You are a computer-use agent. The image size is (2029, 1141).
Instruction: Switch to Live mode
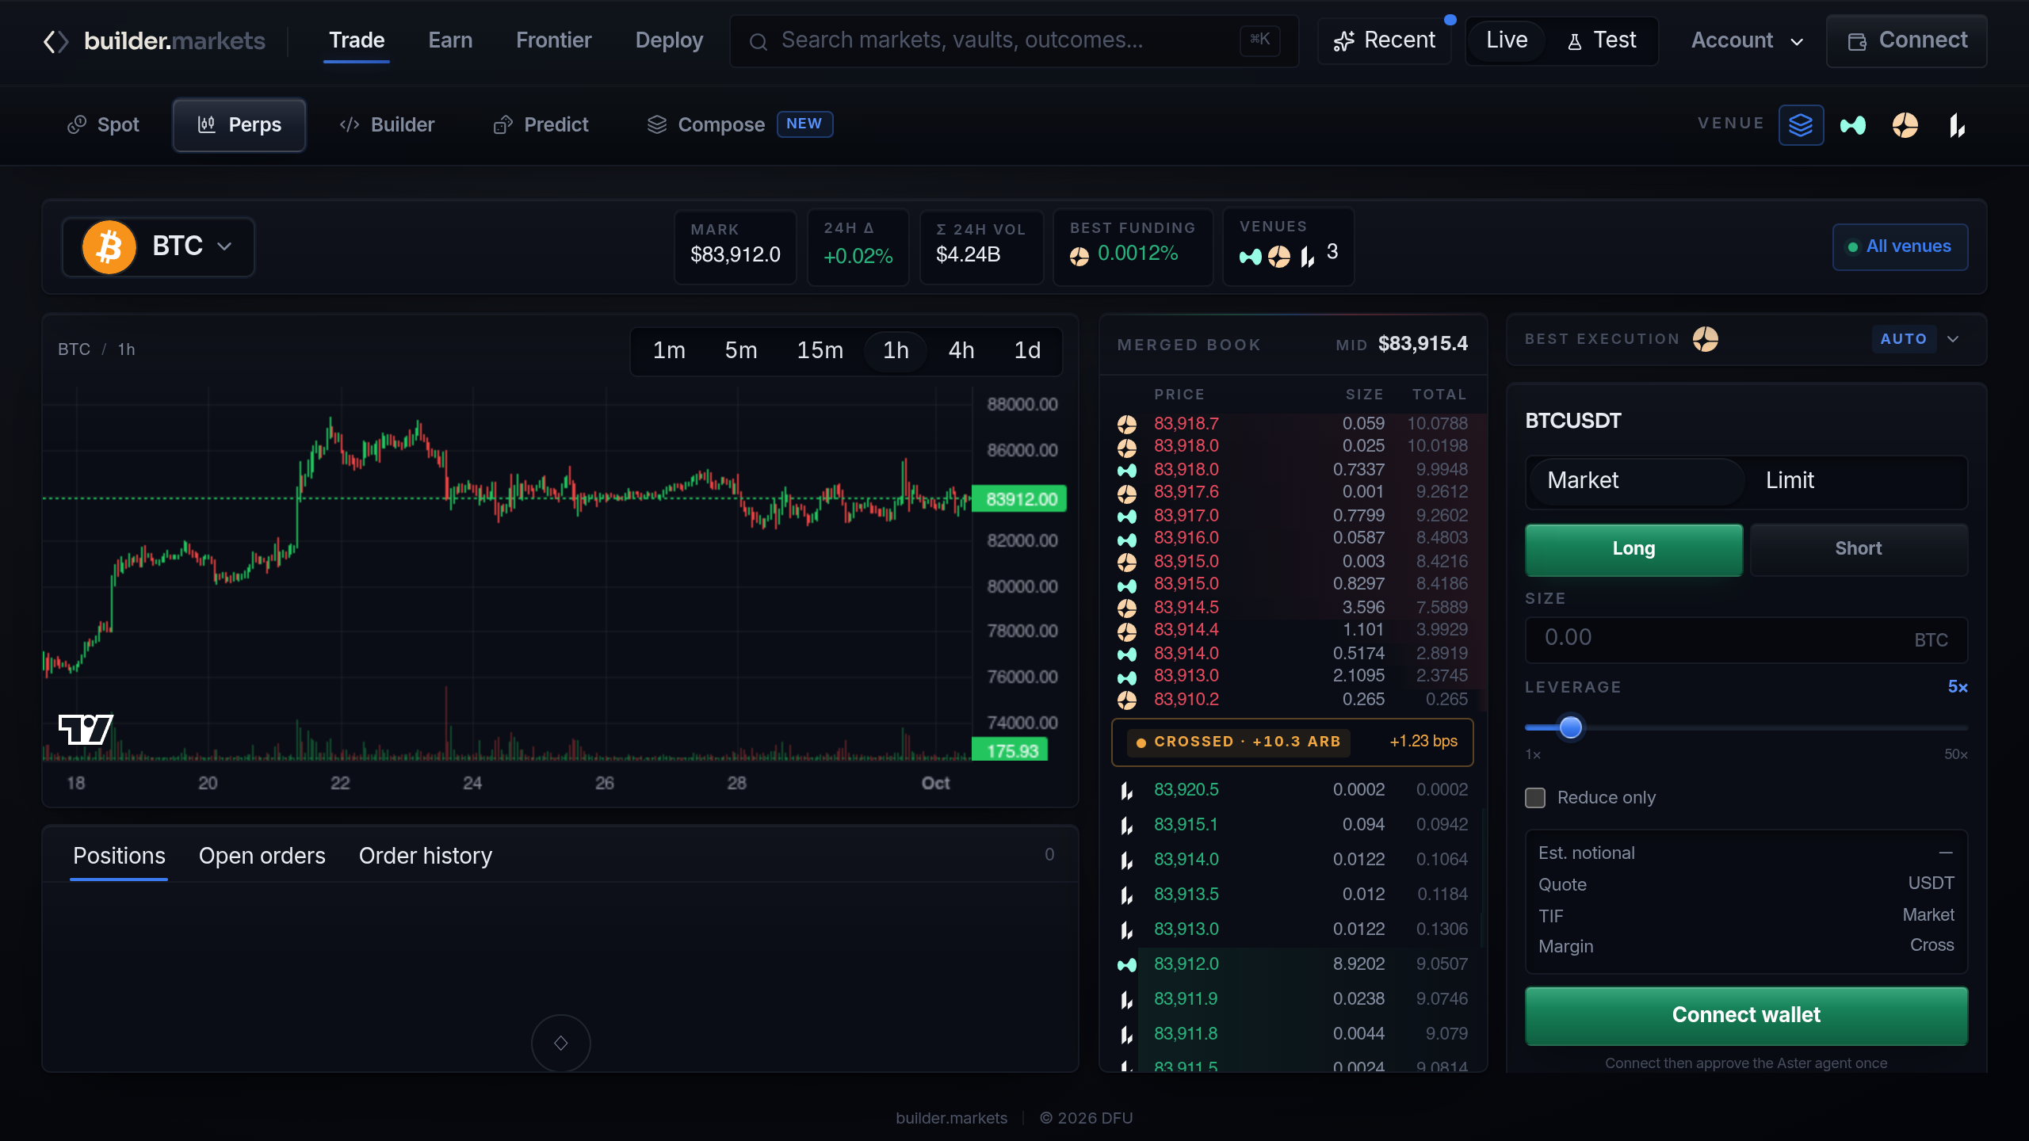tap(1507, 40)
